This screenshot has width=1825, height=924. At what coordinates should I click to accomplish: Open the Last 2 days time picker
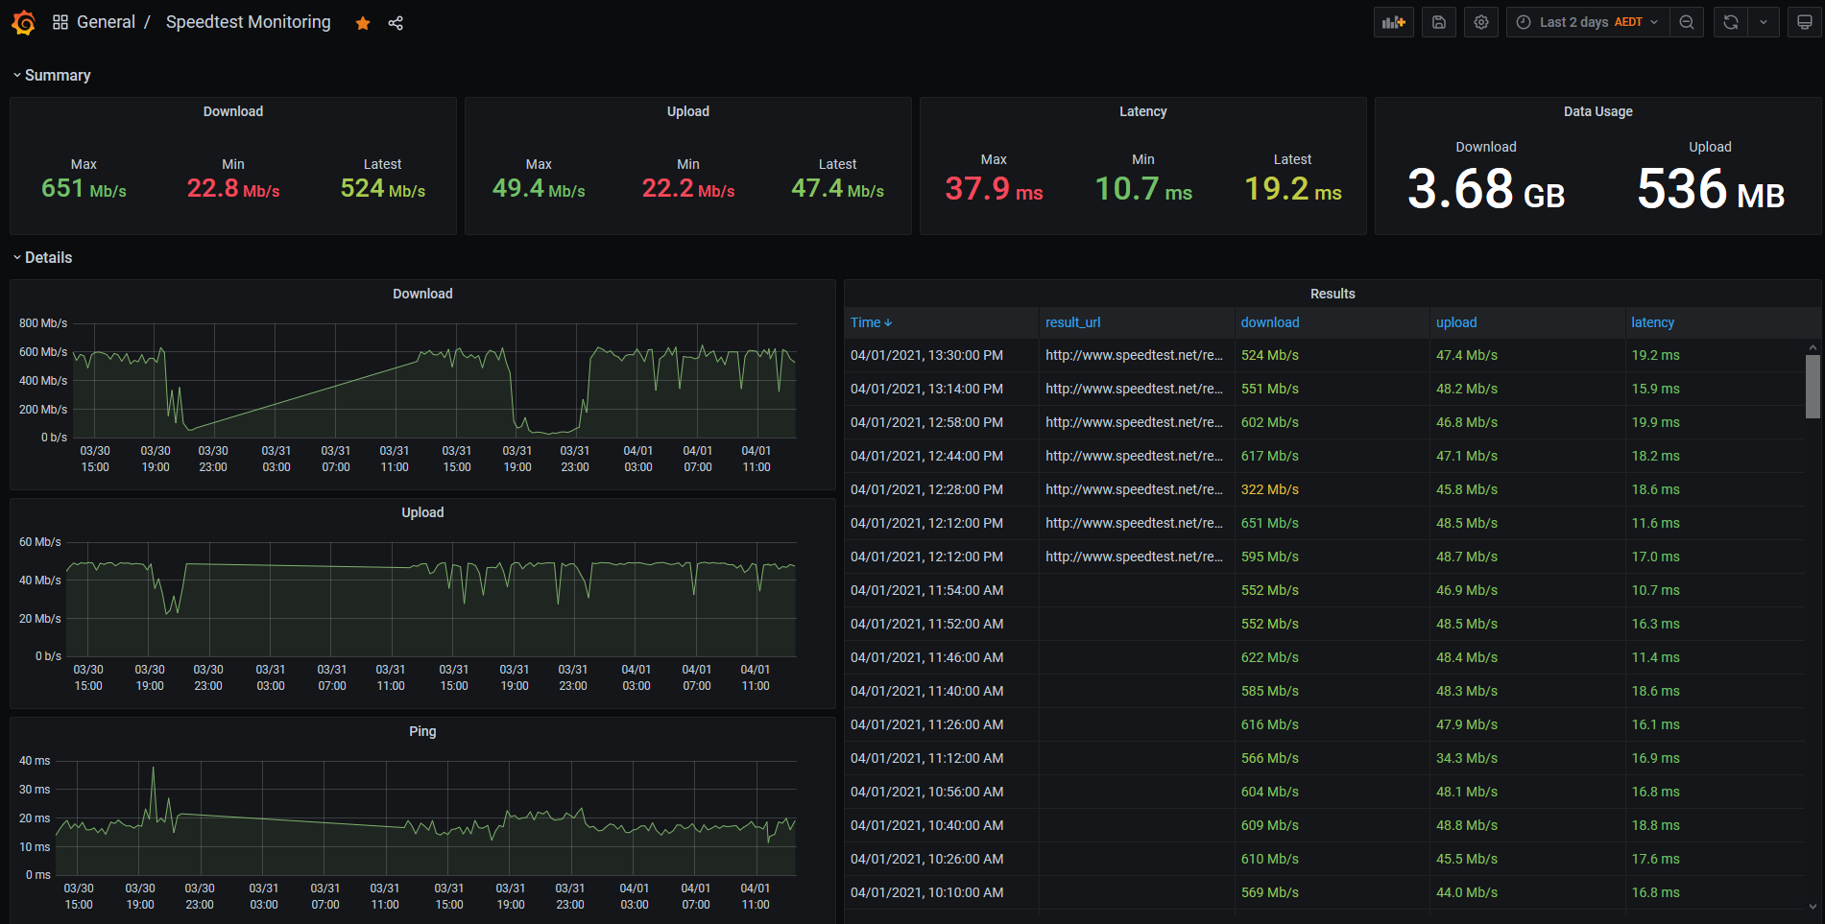click(x=1588, y=22)
